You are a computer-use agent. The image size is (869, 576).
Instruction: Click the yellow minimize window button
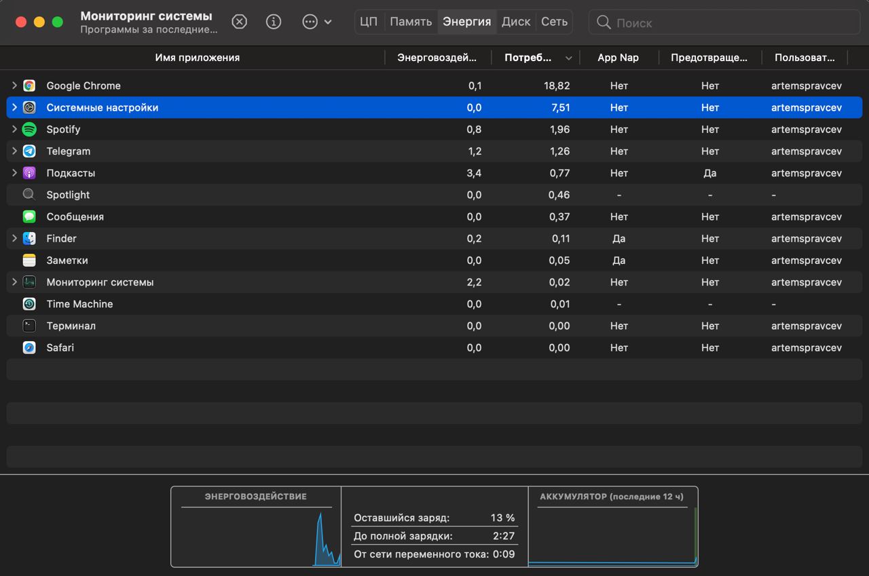[x=39, y=22]
